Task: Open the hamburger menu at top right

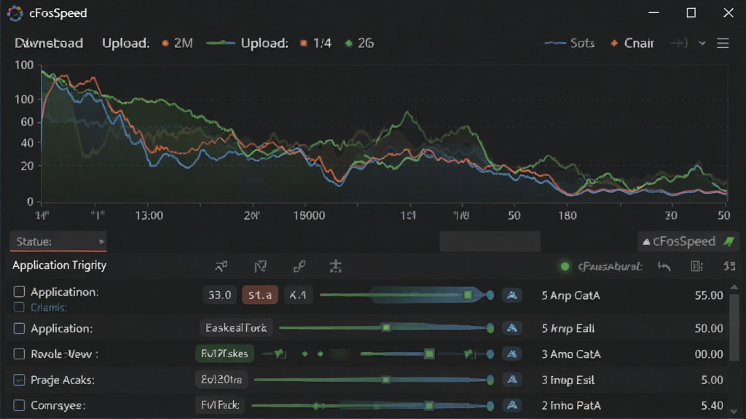Action: tap(723, 43)
